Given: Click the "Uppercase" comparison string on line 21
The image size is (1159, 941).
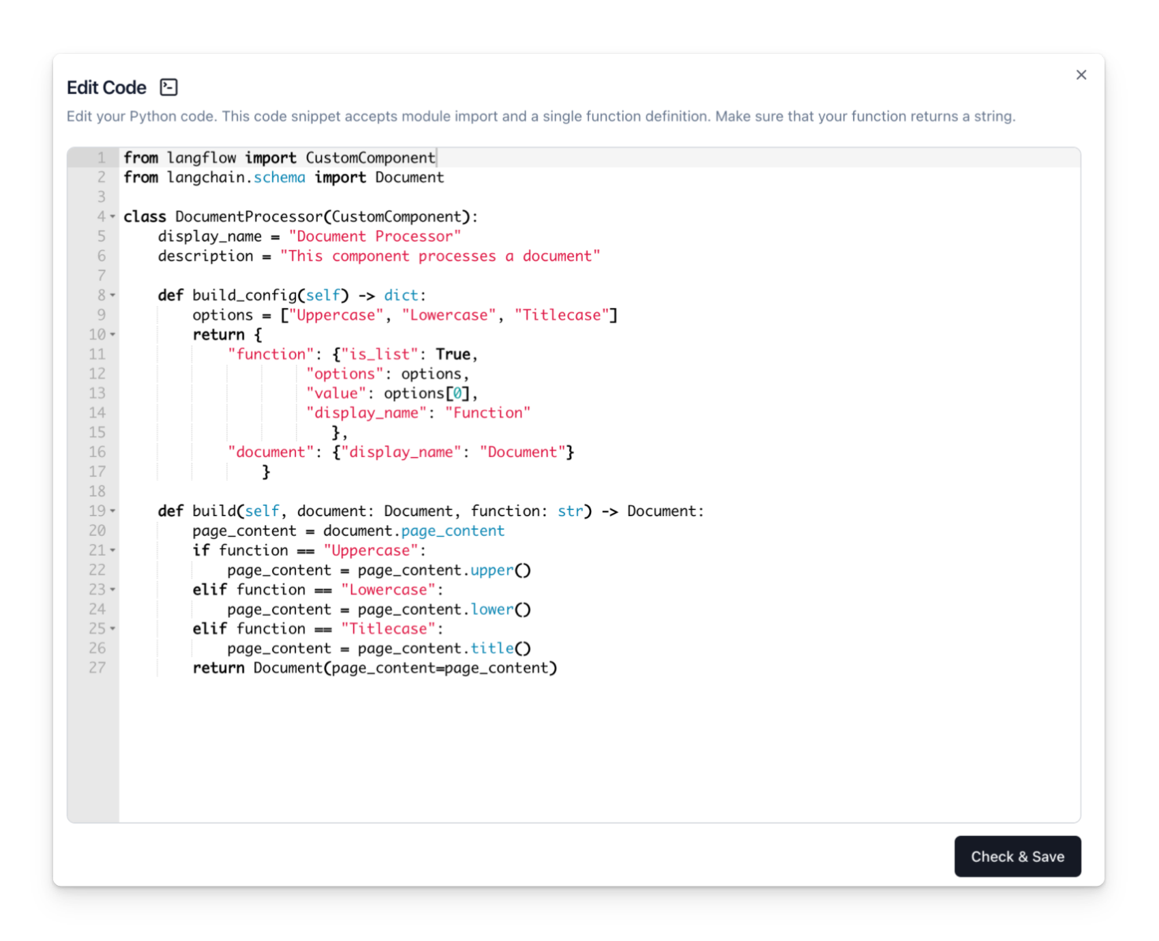Looking at the screenshot, I should [371, 550].
